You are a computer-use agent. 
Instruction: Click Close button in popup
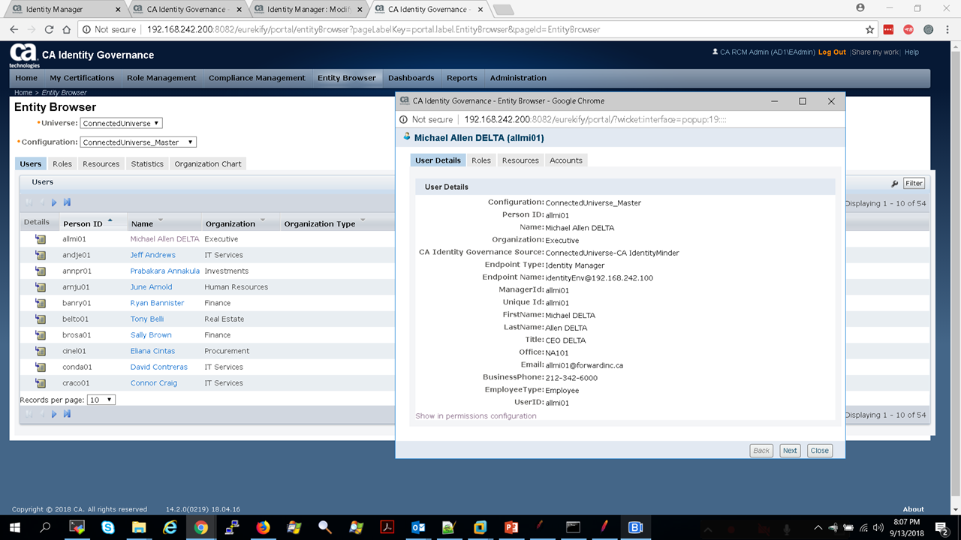coord(820,451)
